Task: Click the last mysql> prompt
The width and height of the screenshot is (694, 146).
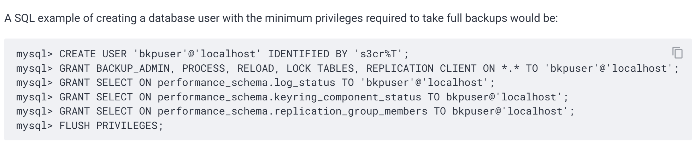Action: [34, 126]
